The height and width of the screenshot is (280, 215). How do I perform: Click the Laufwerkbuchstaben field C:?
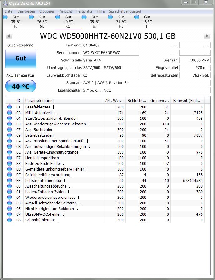pos(111,75)
